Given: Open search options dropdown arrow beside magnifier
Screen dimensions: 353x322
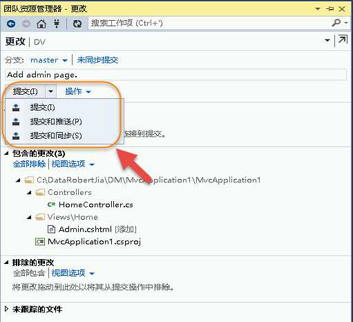Looking at the screenshot, I should (346, 23).
